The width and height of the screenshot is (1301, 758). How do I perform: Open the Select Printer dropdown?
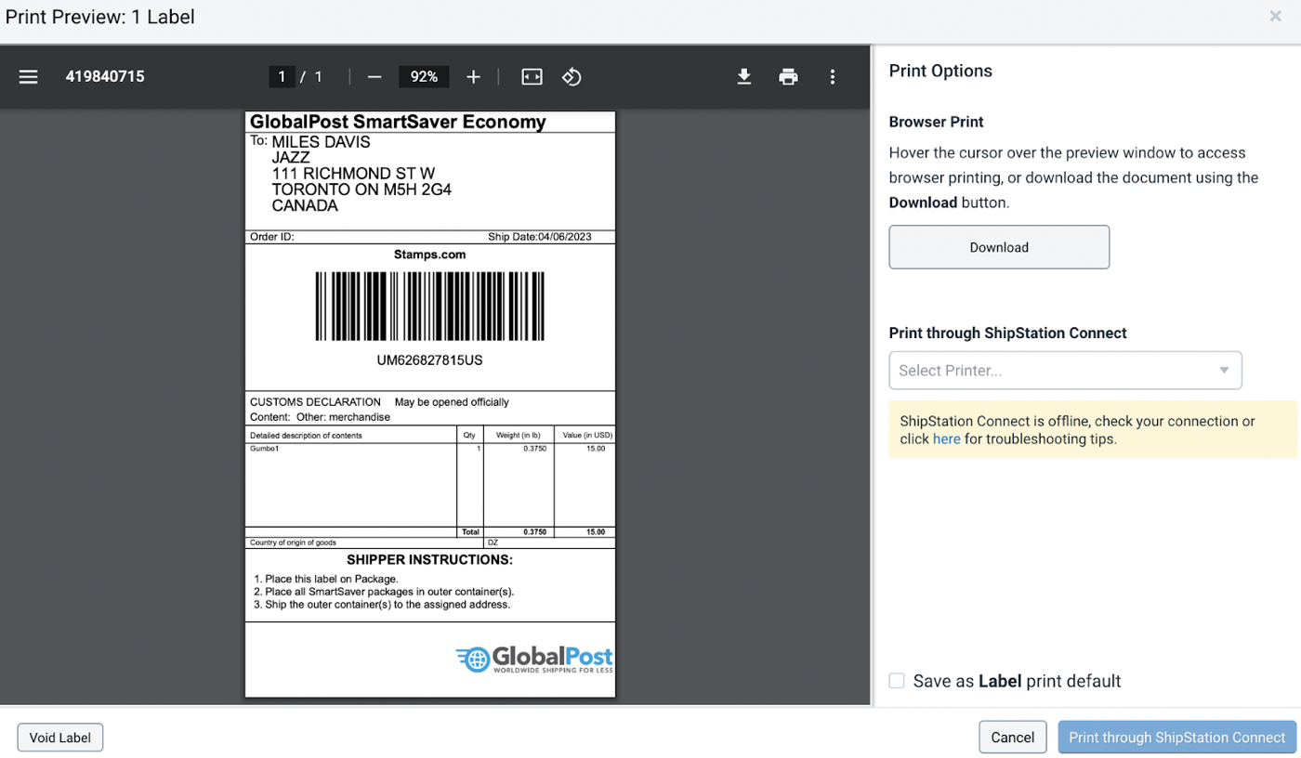tap(1065, 371)
